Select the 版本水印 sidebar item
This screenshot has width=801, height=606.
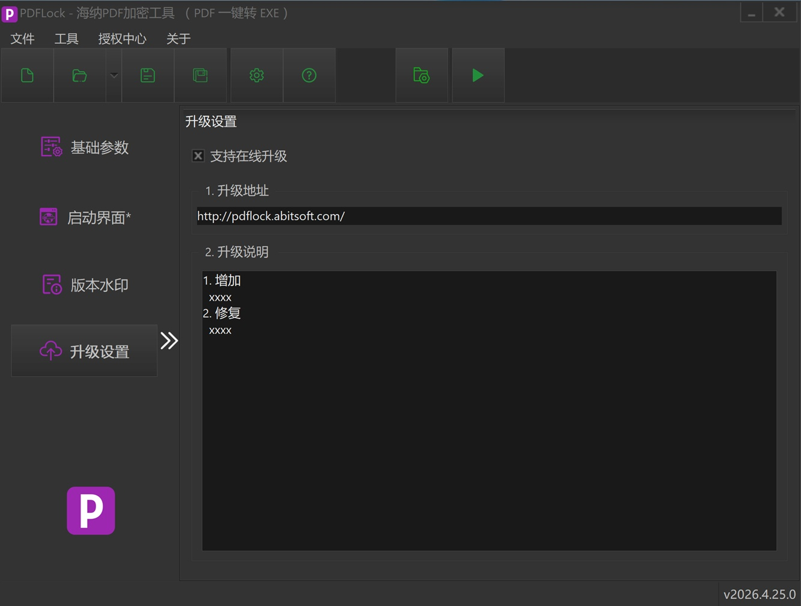[85, 285]
